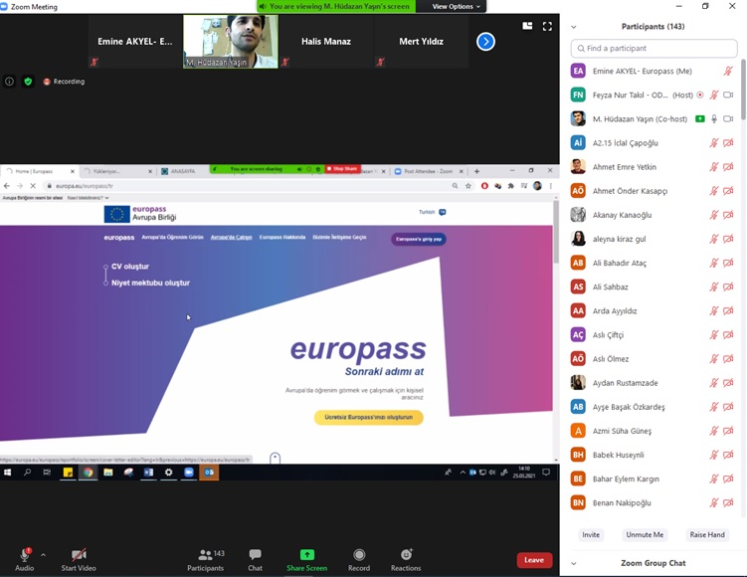The width and height of the screenshot is (747, 577).
Task: Click the Invite button
Action: (x=591, y=534)
